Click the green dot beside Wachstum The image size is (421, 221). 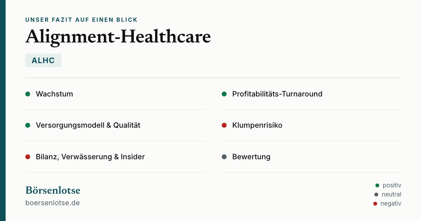click(28, 94)
